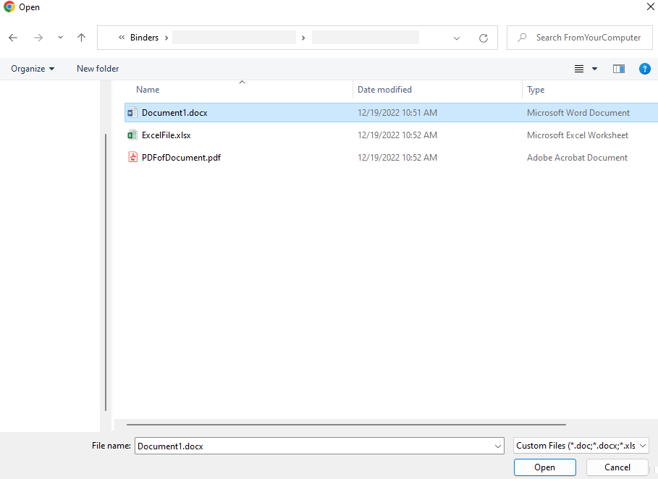Sort by Date modified column header
Screen dimensions: 658x479
[x=384, y=90]
